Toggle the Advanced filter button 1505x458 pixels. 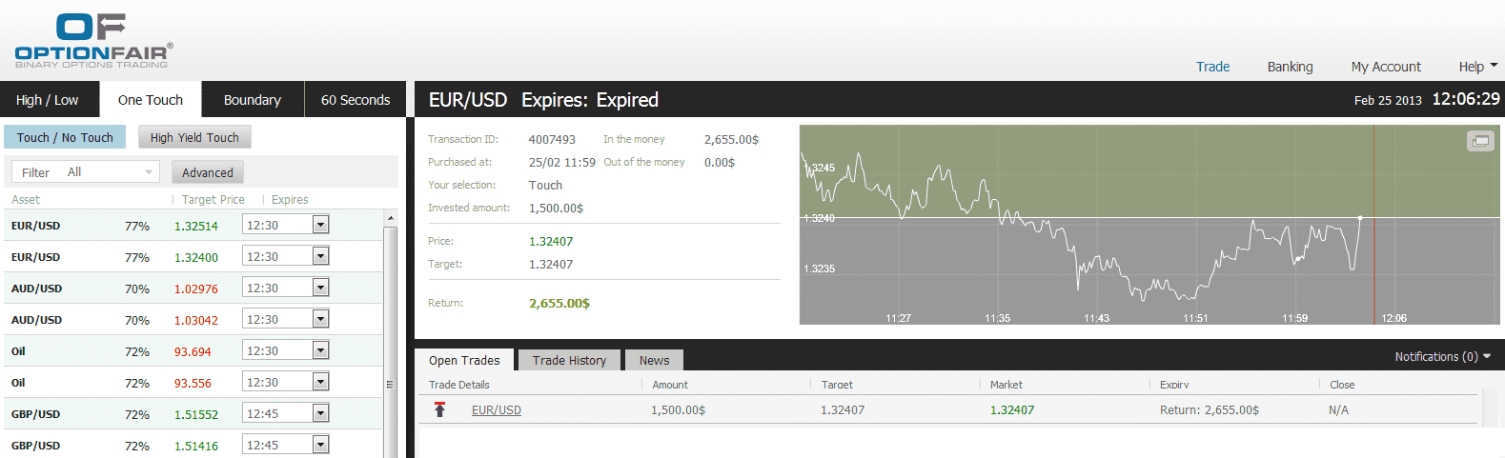click(x=207, y=172)
